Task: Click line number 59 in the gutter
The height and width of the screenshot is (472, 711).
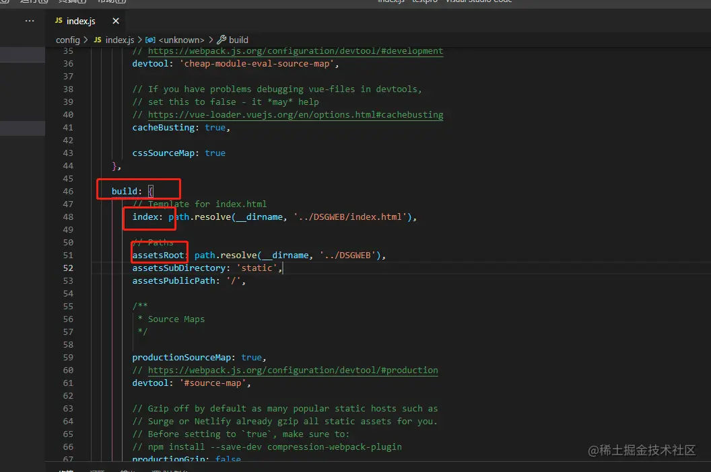Action: click(x=68, y=358)
